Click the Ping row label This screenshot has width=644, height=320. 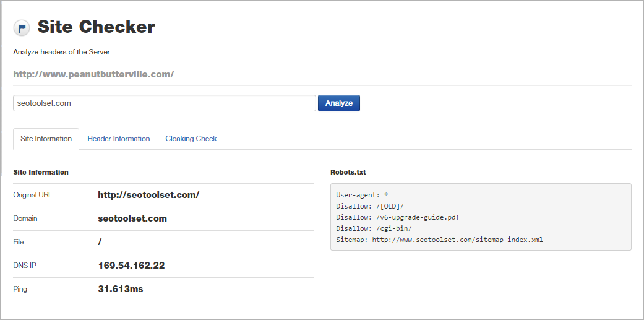click(x=20, y=289)
